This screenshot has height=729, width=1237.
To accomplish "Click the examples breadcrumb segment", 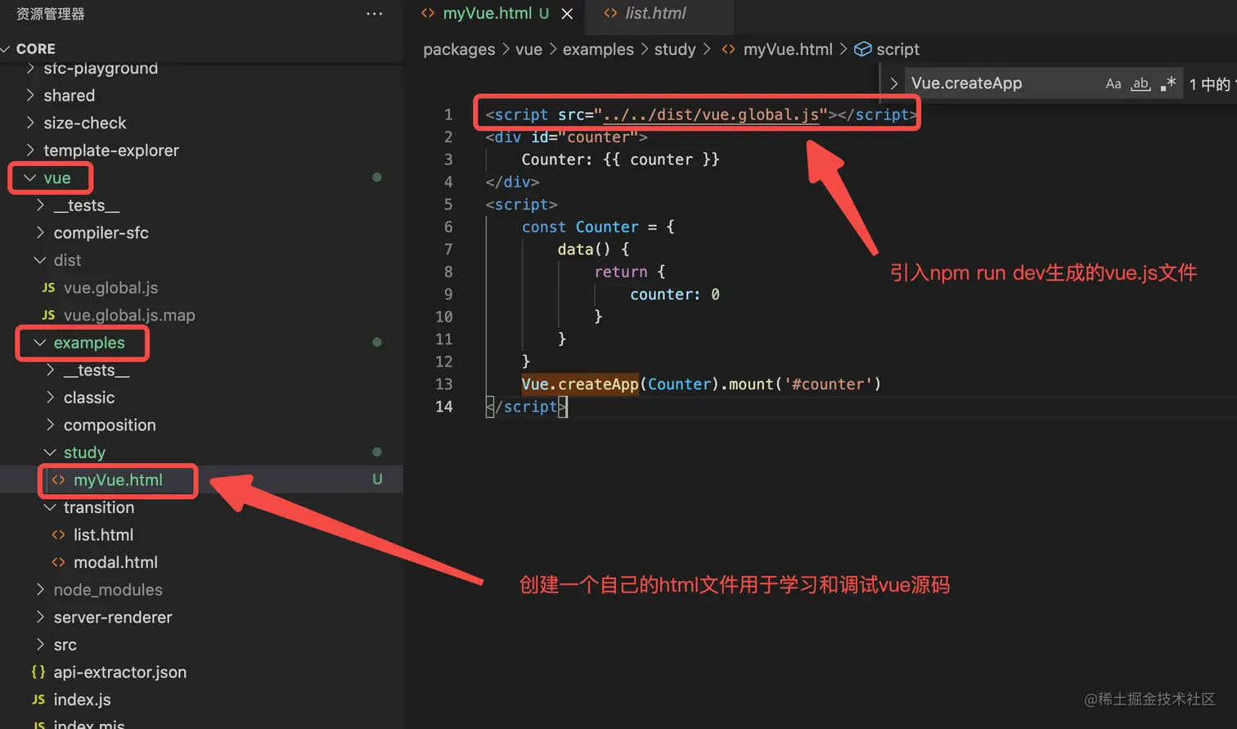I will [598, 49].
